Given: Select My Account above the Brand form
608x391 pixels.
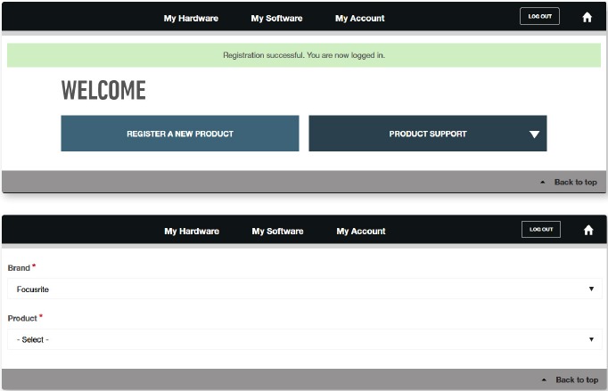Looking at the screenshot, I should (360, 231).
